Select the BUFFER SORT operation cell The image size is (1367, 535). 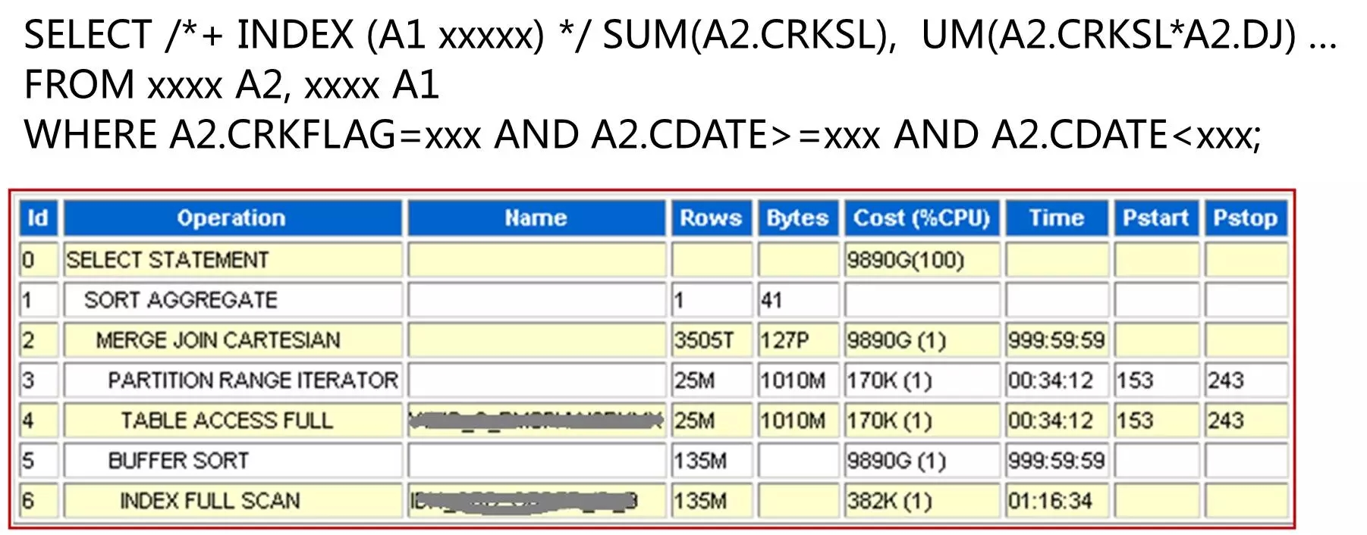tap(232, 461)
